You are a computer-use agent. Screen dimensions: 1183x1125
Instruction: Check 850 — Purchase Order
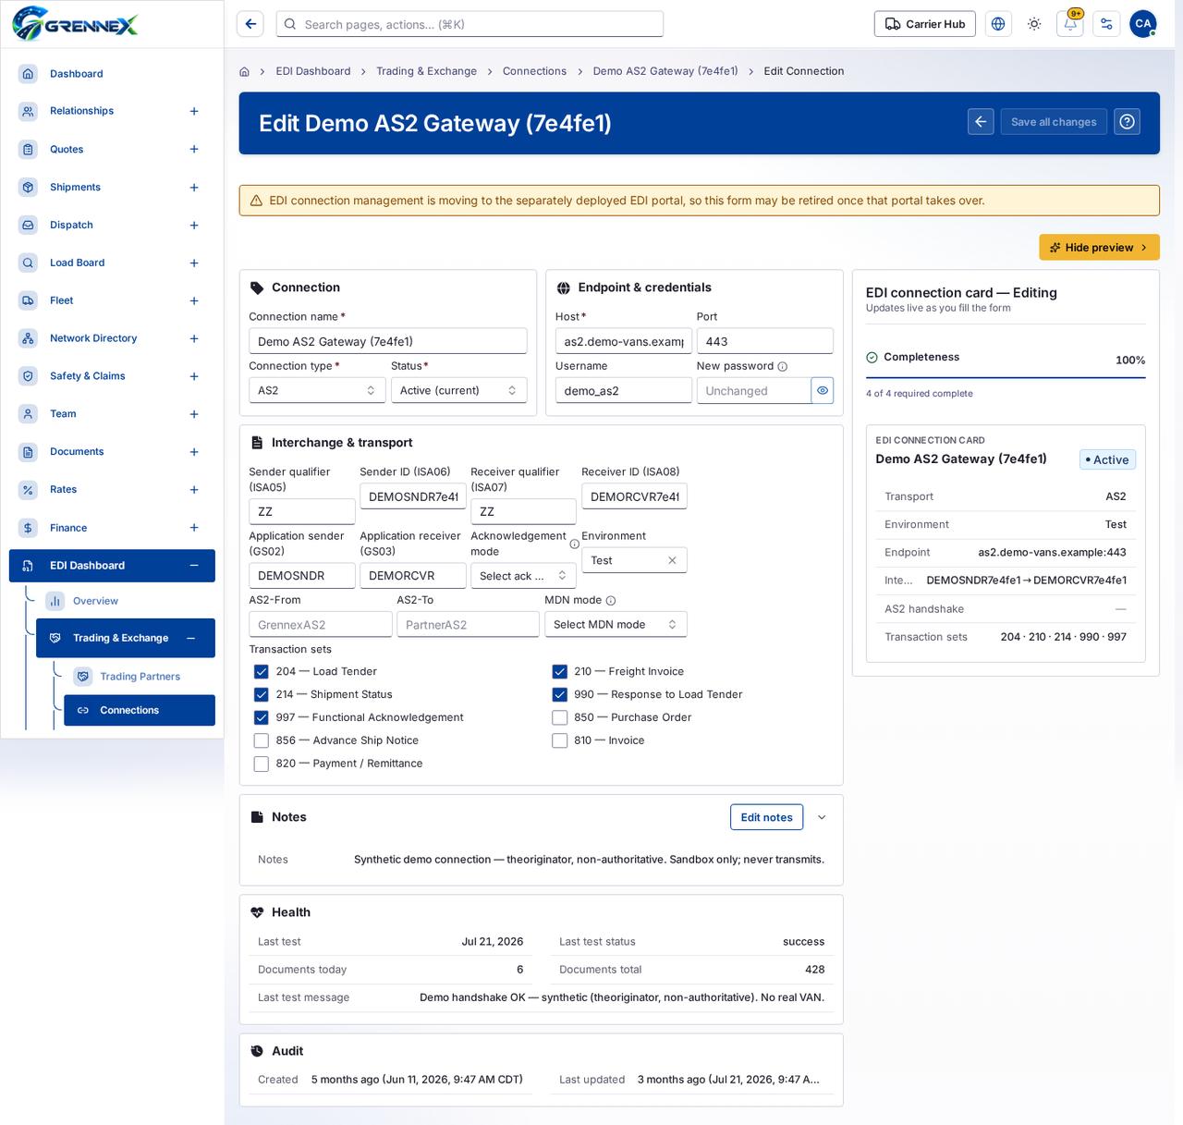click(x=559, y=717)
